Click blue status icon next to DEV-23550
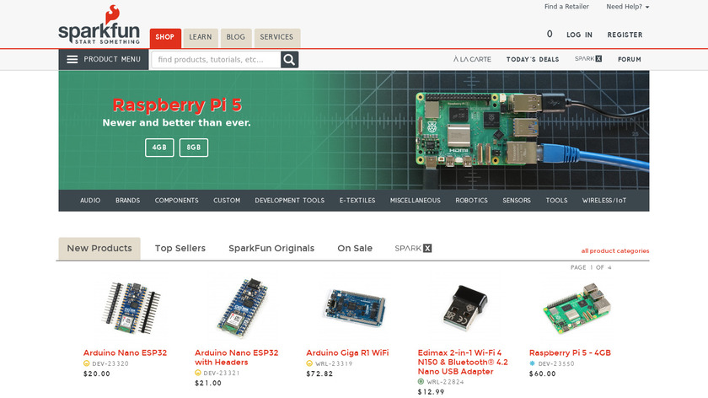The image size is (708, 398). [533, 363]
